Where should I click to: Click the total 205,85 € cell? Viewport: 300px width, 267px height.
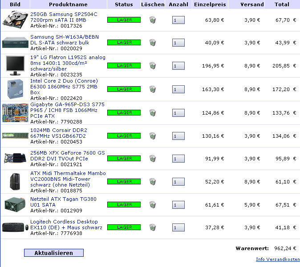(x=284, y=66)
